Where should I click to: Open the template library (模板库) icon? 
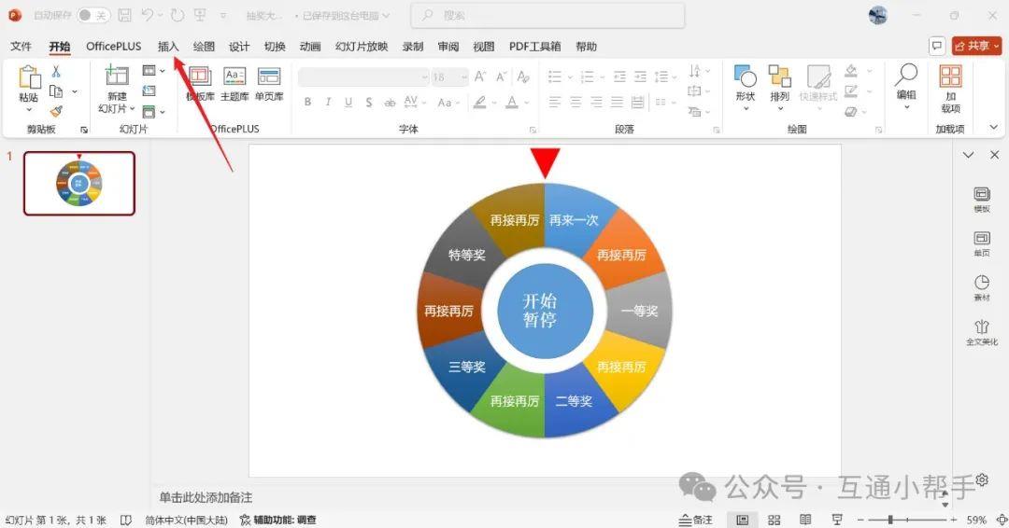[200, 76]
